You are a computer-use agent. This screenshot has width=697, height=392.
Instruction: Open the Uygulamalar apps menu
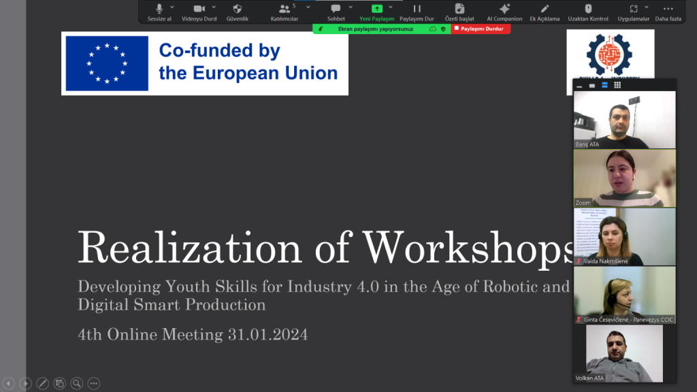pyautogui.click(x=634, y=9)
